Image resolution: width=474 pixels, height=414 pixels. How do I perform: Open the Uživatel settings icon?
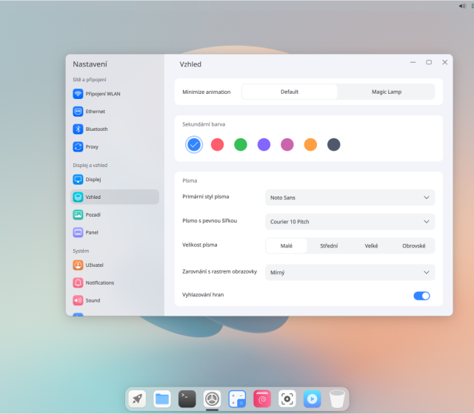pos(78,265)
